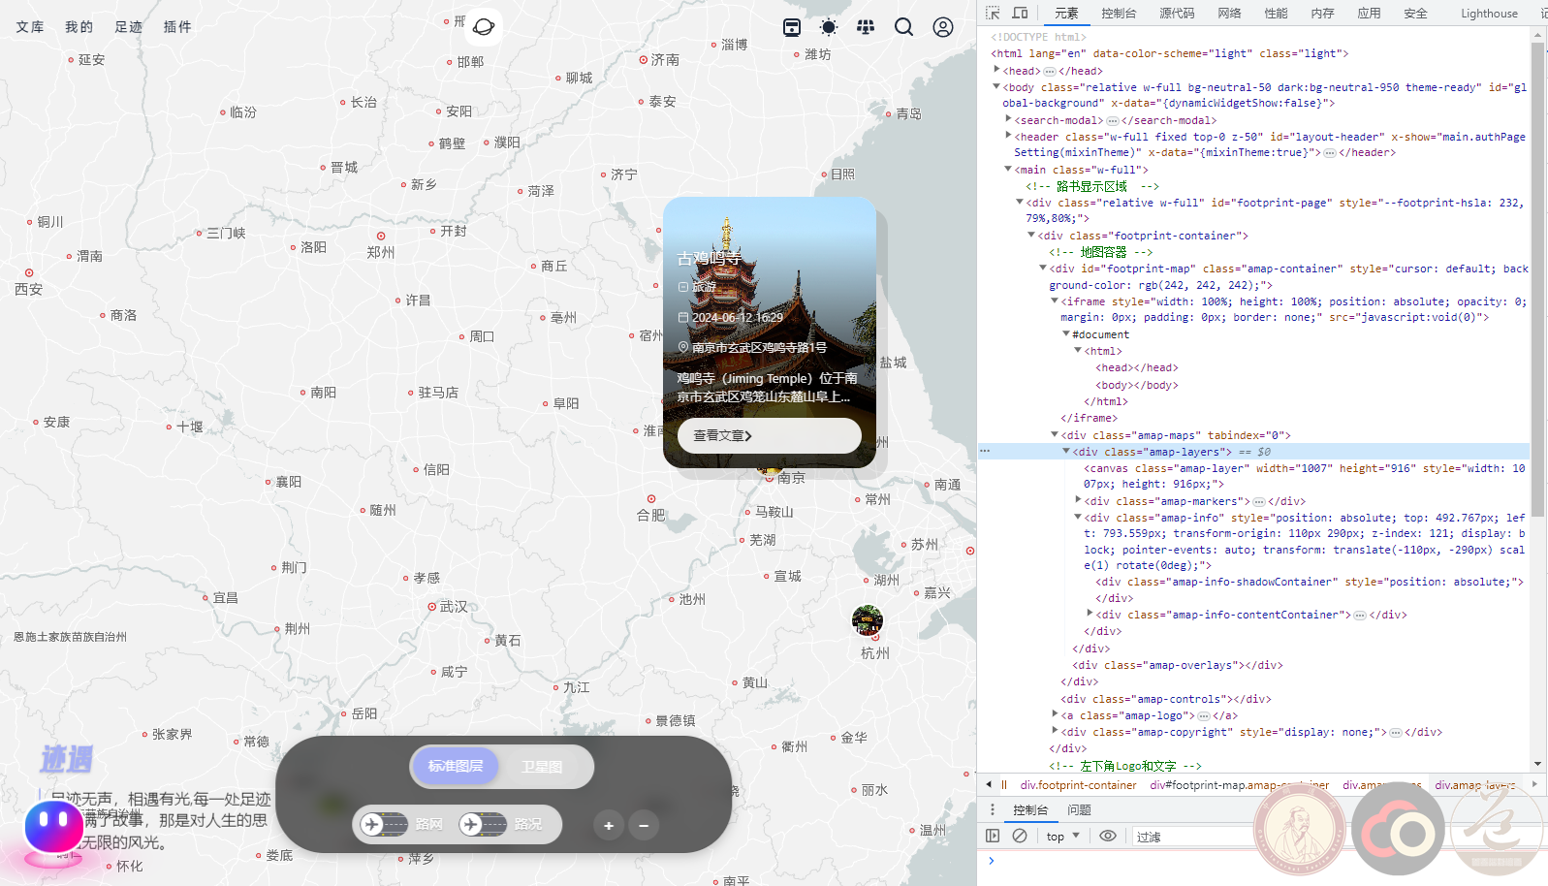Open the 我的 menu item
This screenshot has width=1548, height=886.
coord(79,27)
